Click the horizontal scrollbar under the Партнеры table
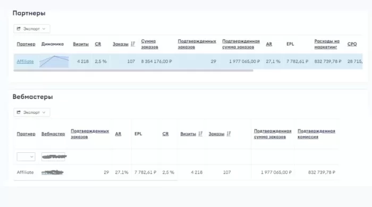 pos(133,70)
